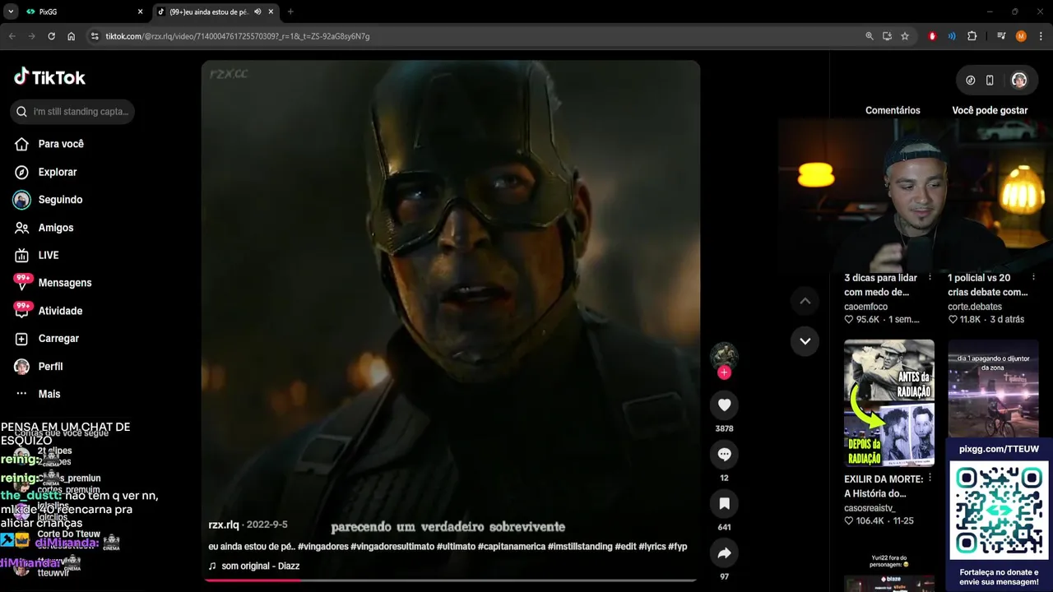Follow creator with the red plus badge
Screen dimensions: 1053x592
coord(724,372)
